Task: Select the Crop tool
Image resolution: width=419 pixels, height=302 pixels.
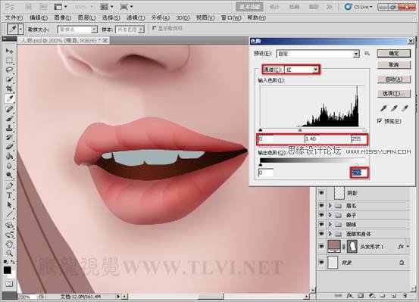Action: [x=9, y=89]
